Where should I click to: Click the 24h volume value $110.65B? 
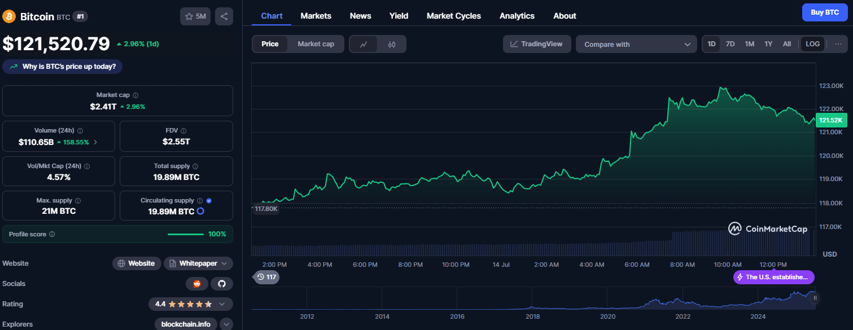coord(36,142)
